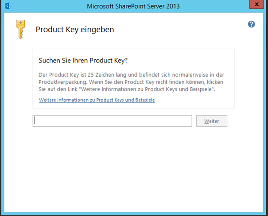Select the Suchen Sie Ihren Product Key heading
The height and width of the screenshot is (216, 268).
click(86, 60)
